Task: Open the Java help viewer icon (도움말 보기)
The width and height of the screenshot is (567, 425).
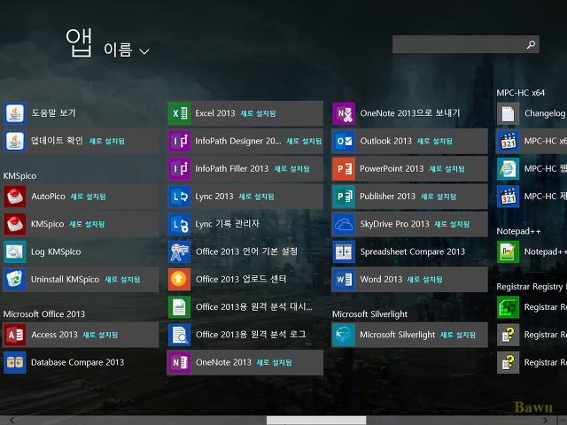Action: 15,113
